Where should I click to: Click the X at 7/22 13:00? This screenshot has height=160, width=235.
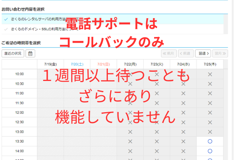pyautogui.click(x=130, y=132)
